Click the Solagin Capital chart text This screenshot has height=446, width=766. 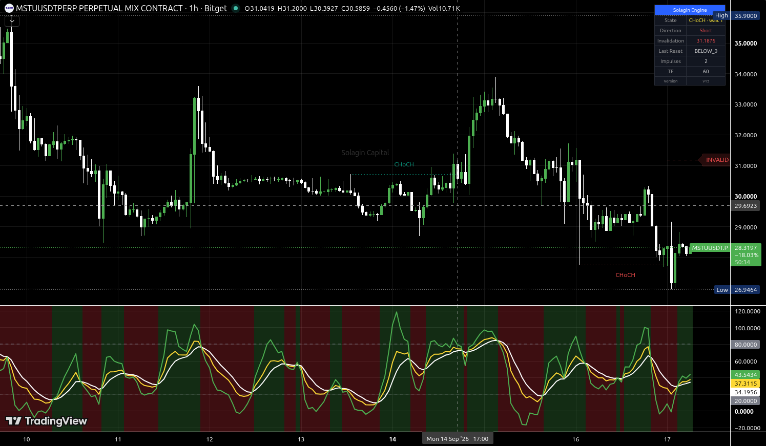point(365,153)
